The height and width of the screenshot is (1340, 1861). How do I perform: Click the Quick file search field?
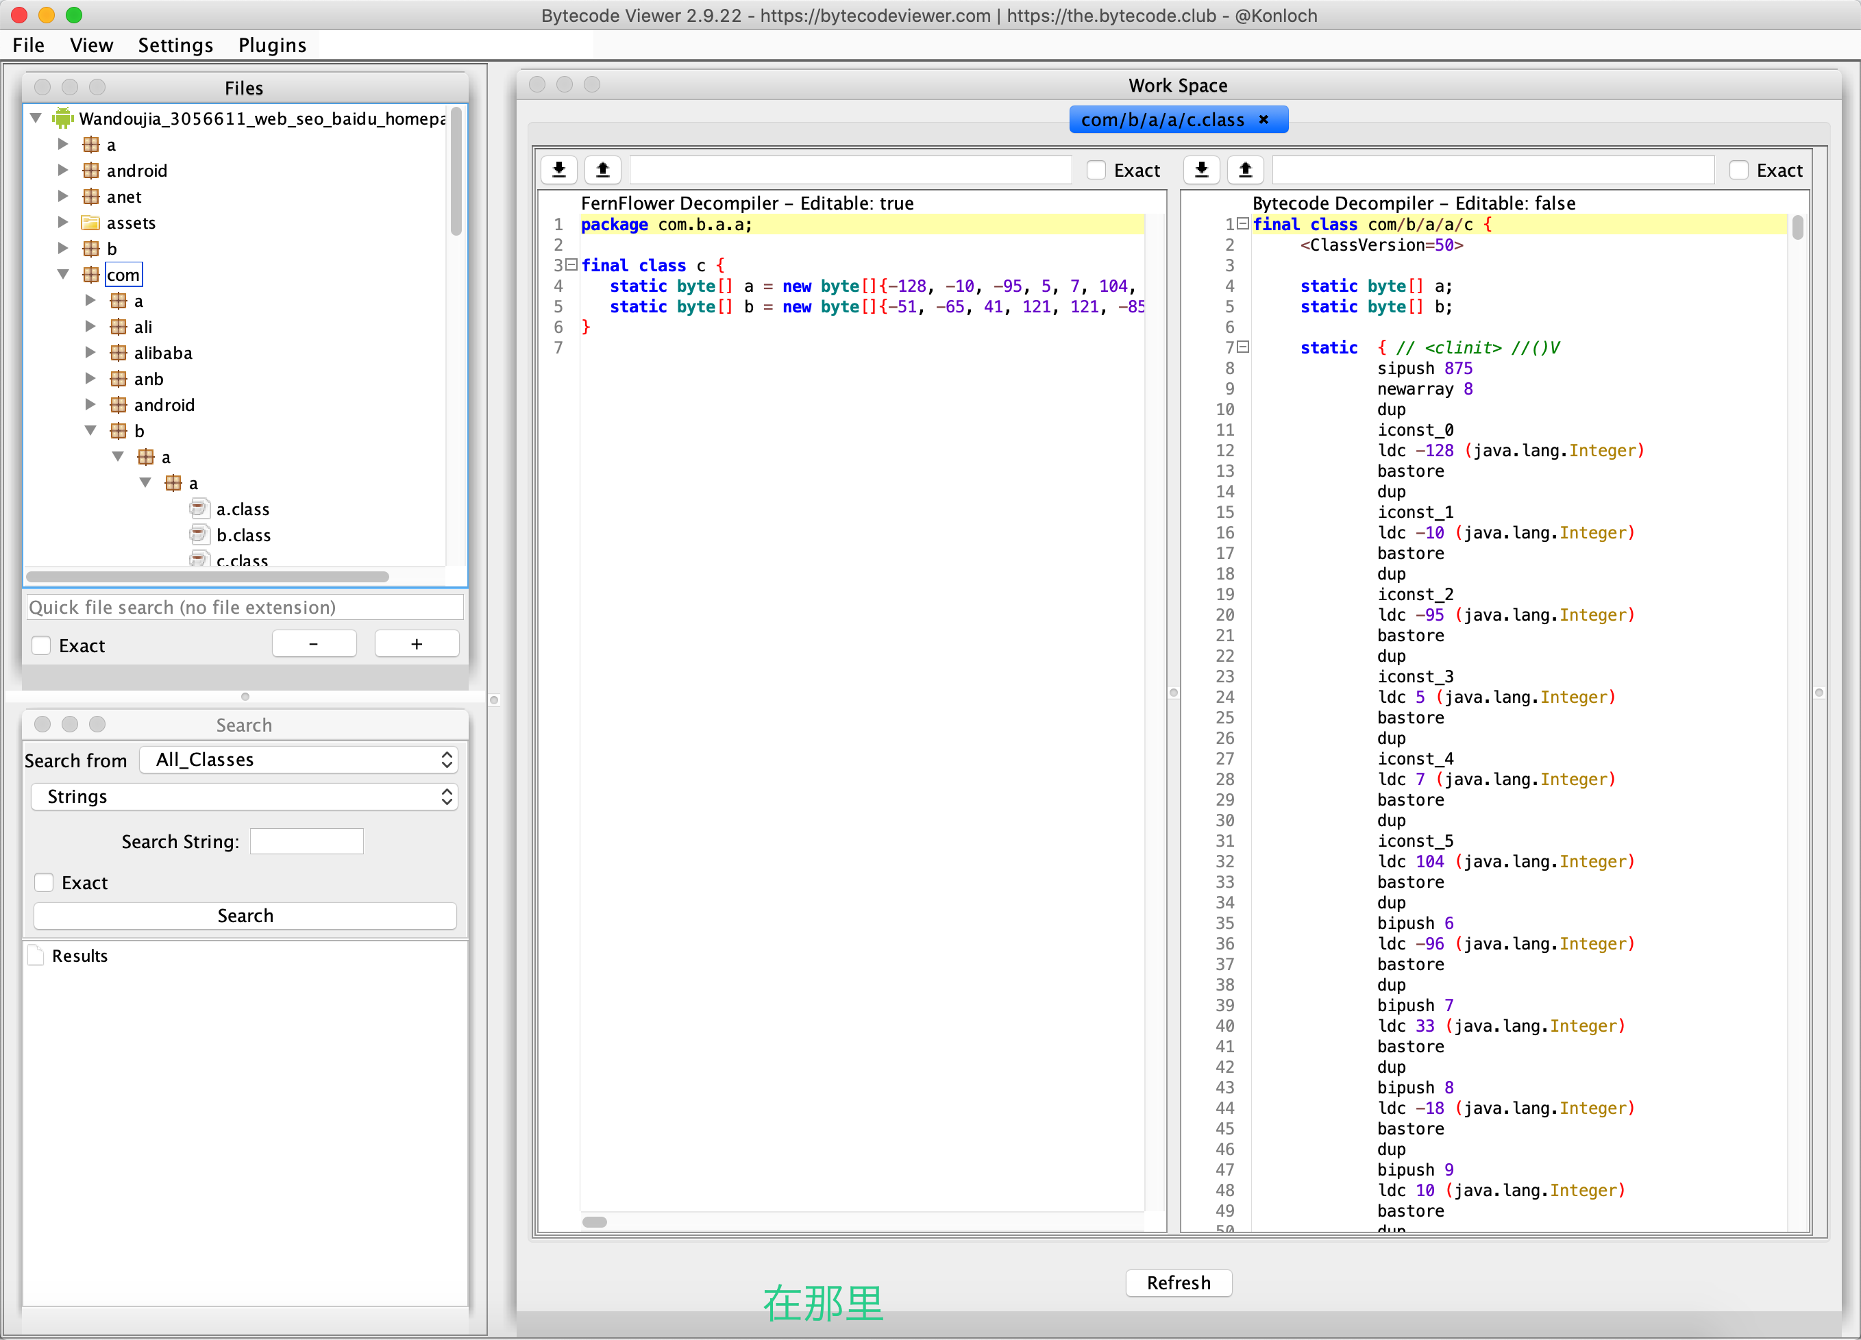pyautogui.click(x=245, y=607)
